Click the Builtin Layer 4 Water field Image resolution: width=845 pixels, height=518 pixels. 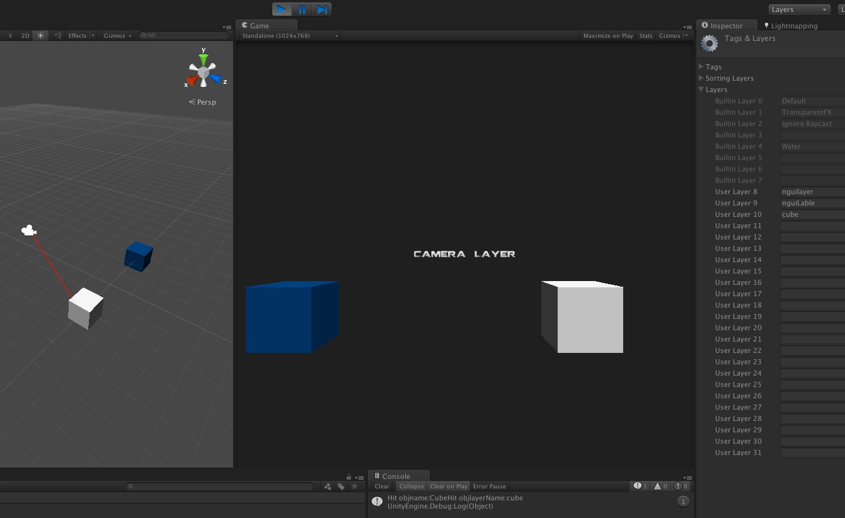[812, 146]
